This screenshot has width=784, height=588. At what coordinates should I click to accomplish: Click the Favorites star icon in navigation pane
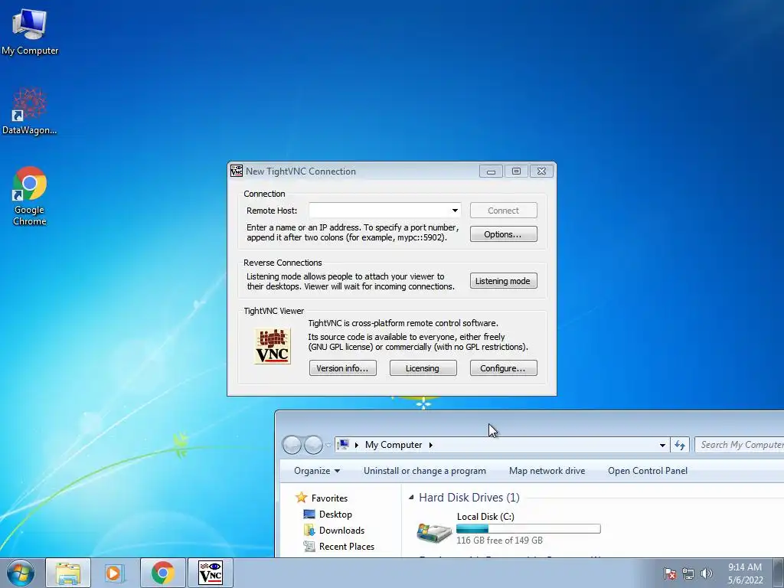(301, 498)
